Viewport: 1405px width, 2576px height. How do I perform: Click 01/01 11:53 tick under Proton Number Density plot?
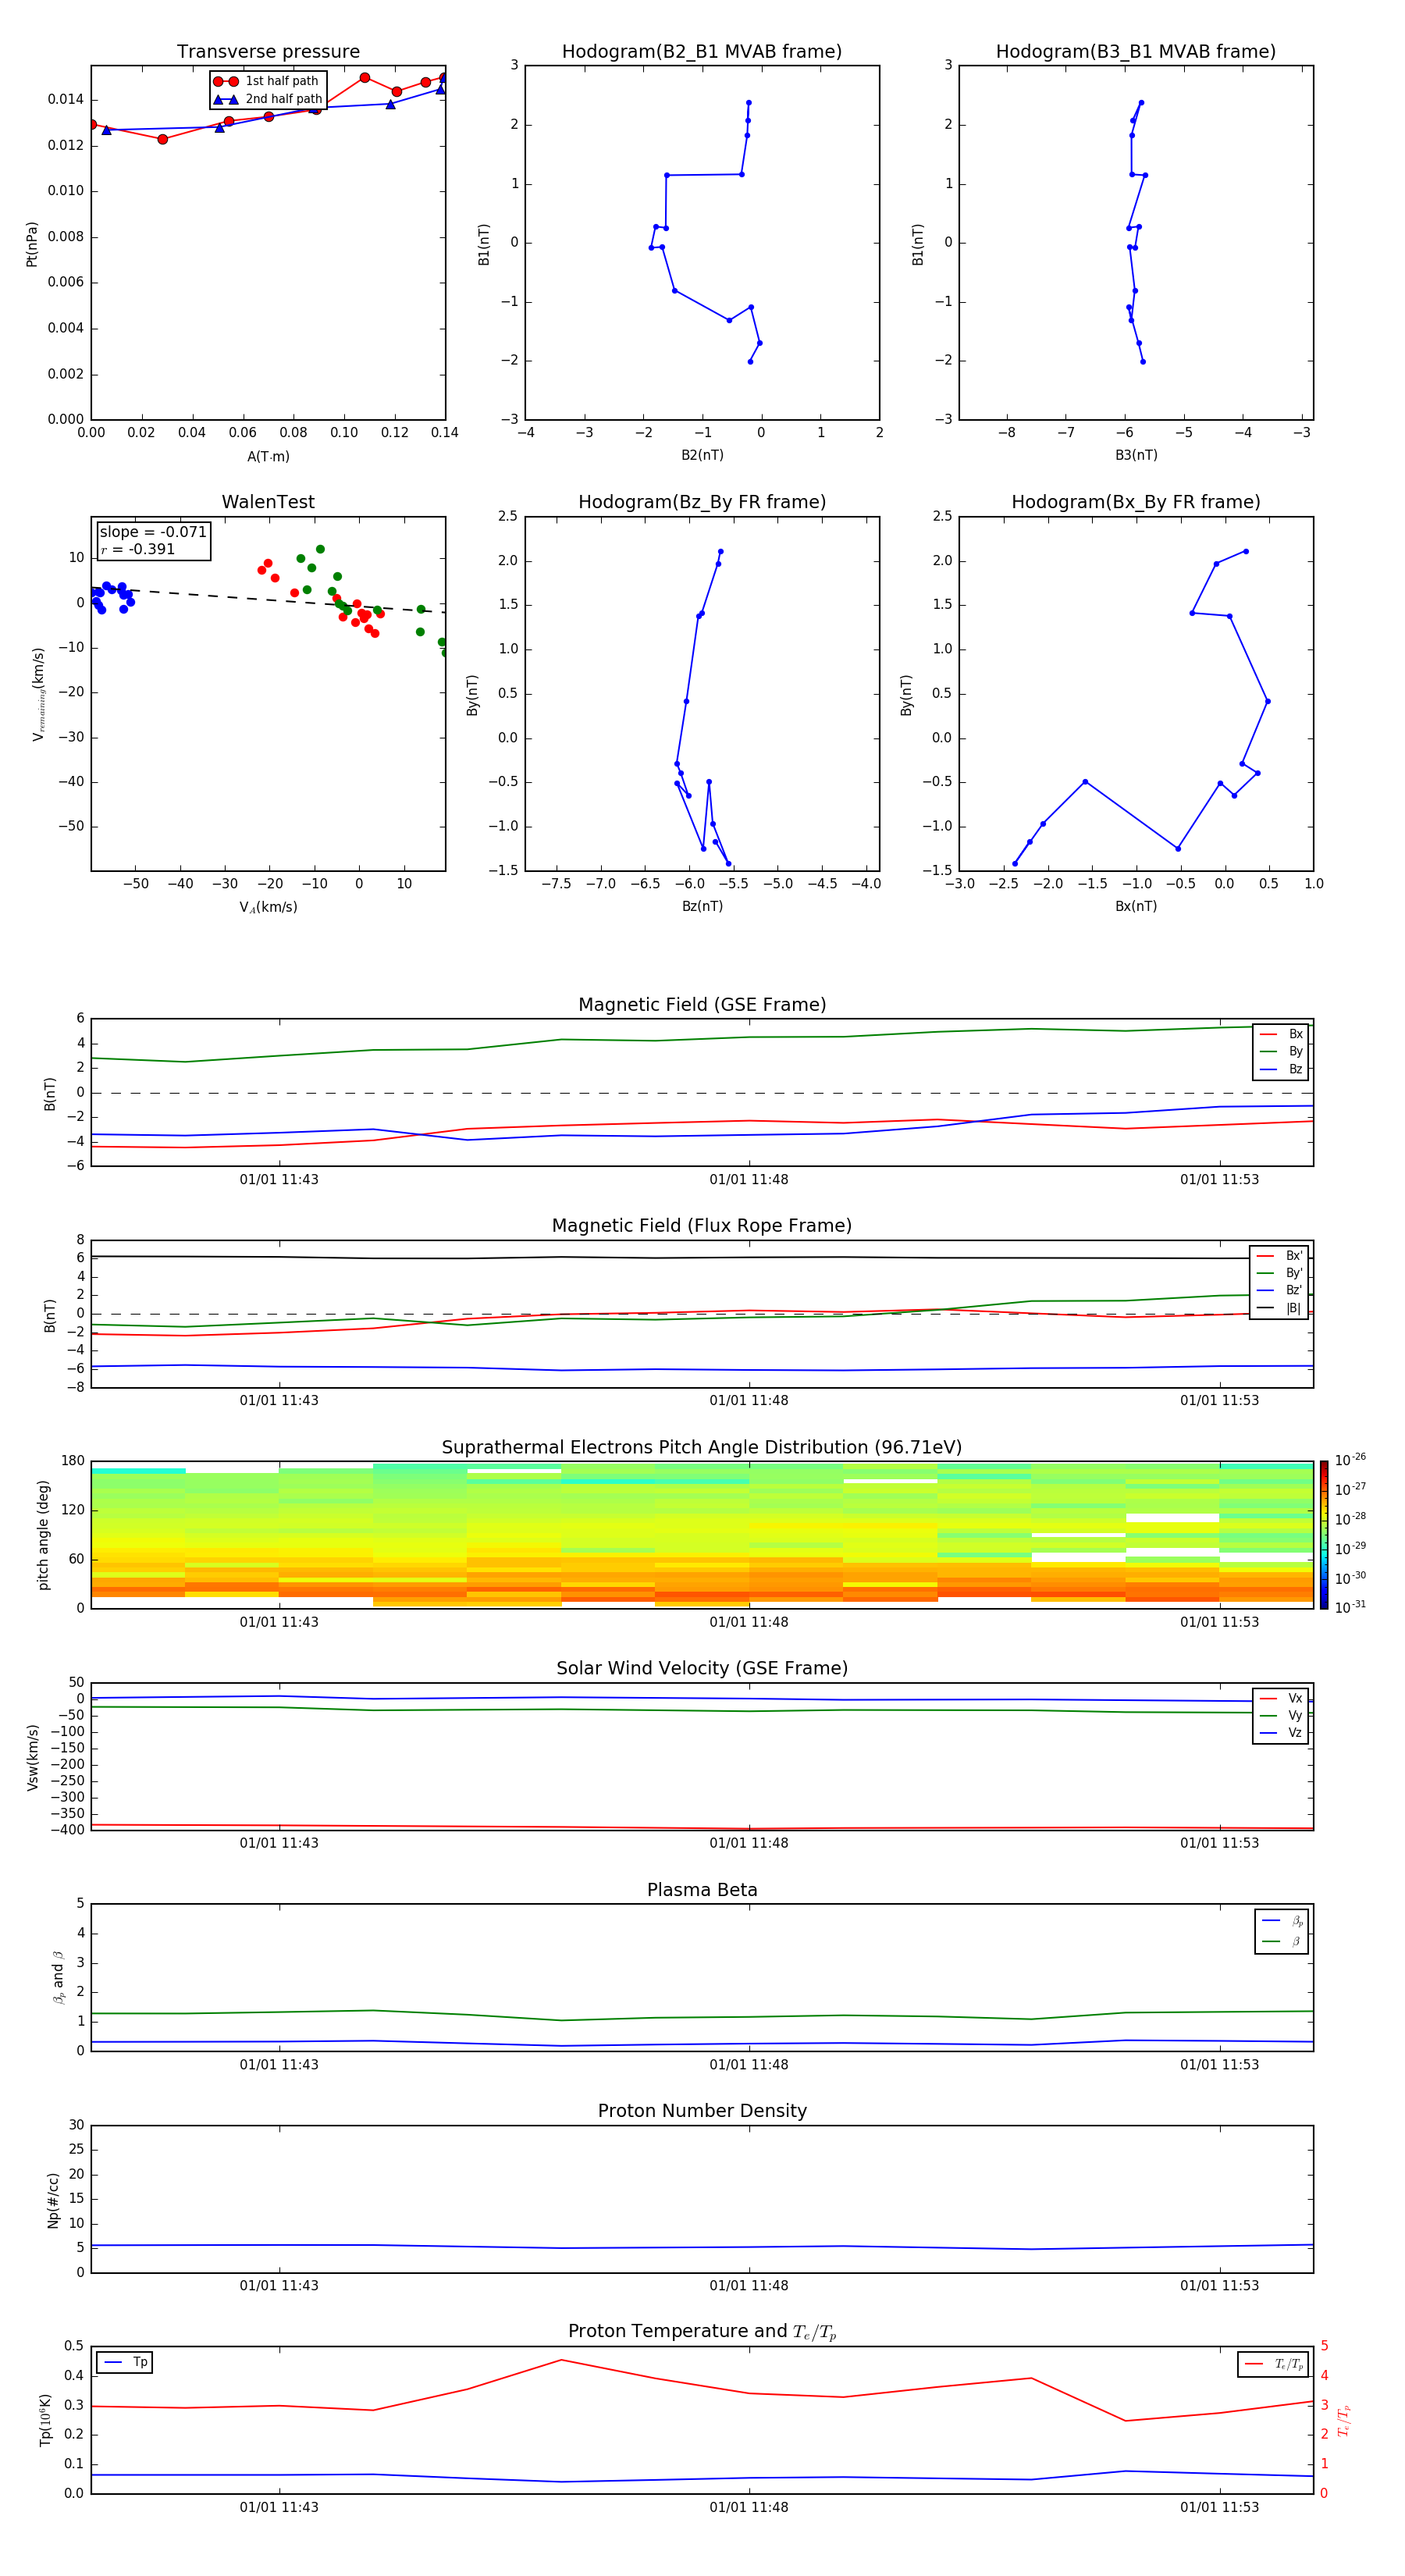point(1219,2285)
